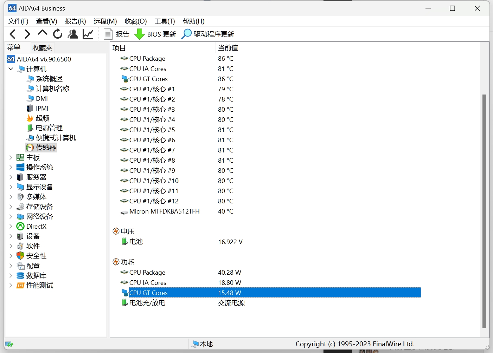
Task: Click the vertical scrollbar in sensor list
Action: click(x=484, y=211)
